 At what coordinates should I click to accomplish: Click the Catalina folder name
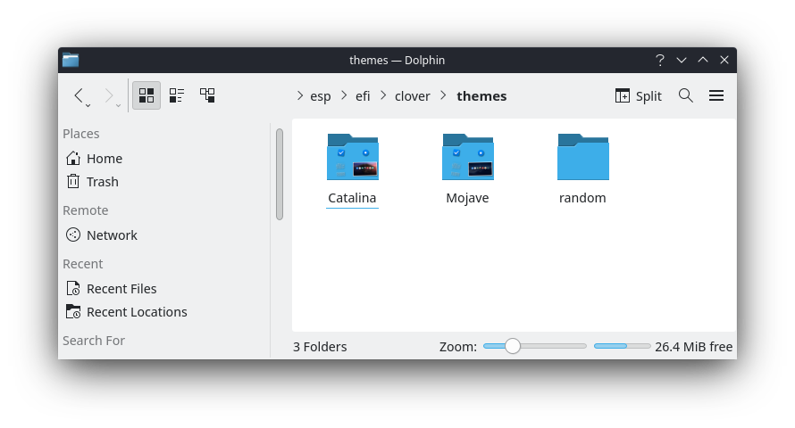[352, 198]
